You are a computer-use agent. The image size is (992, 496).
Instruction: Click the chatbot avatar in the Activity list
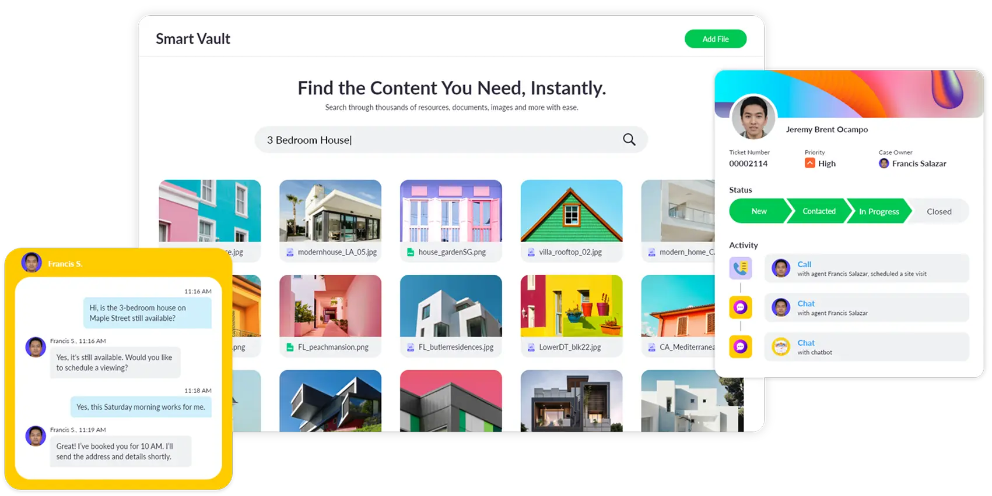[x=781, y=347]
